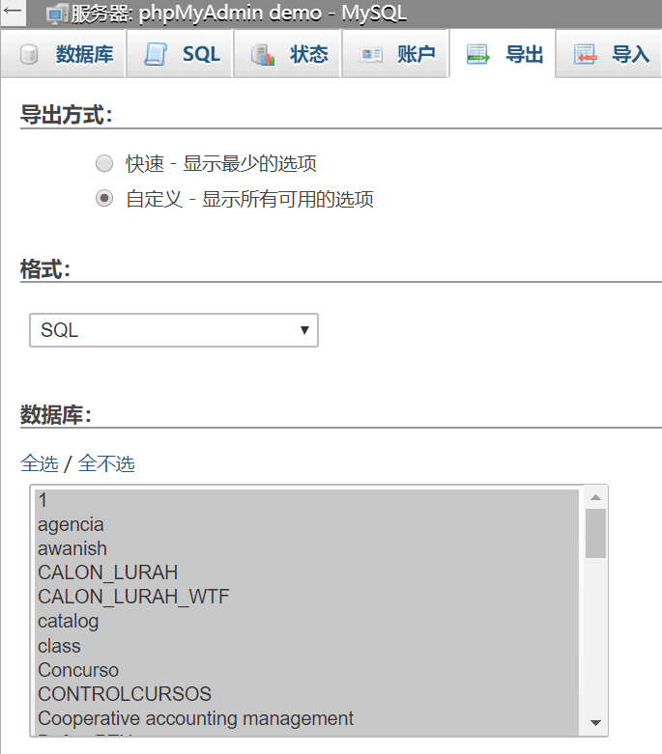The image size is (662, 754).
Task: Select the agencia database entry
Action: pyautogui.click(x=307, y=524)
